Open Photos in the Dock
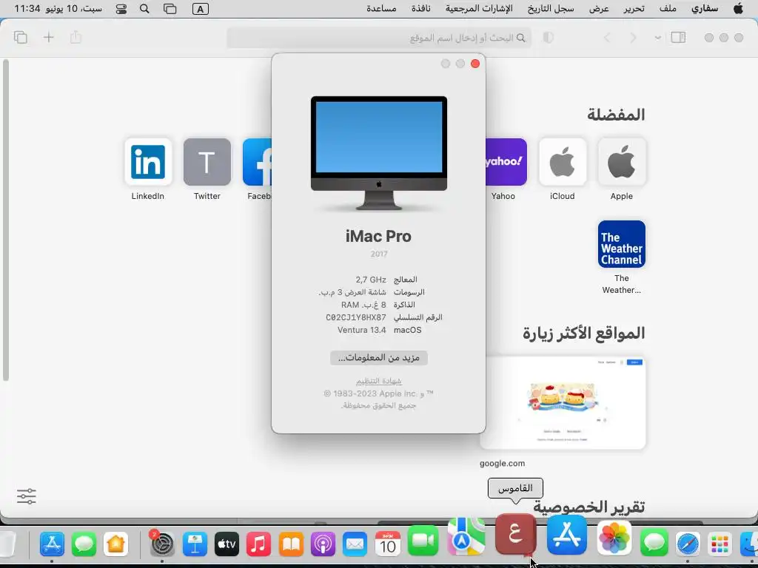 point(614,538)
